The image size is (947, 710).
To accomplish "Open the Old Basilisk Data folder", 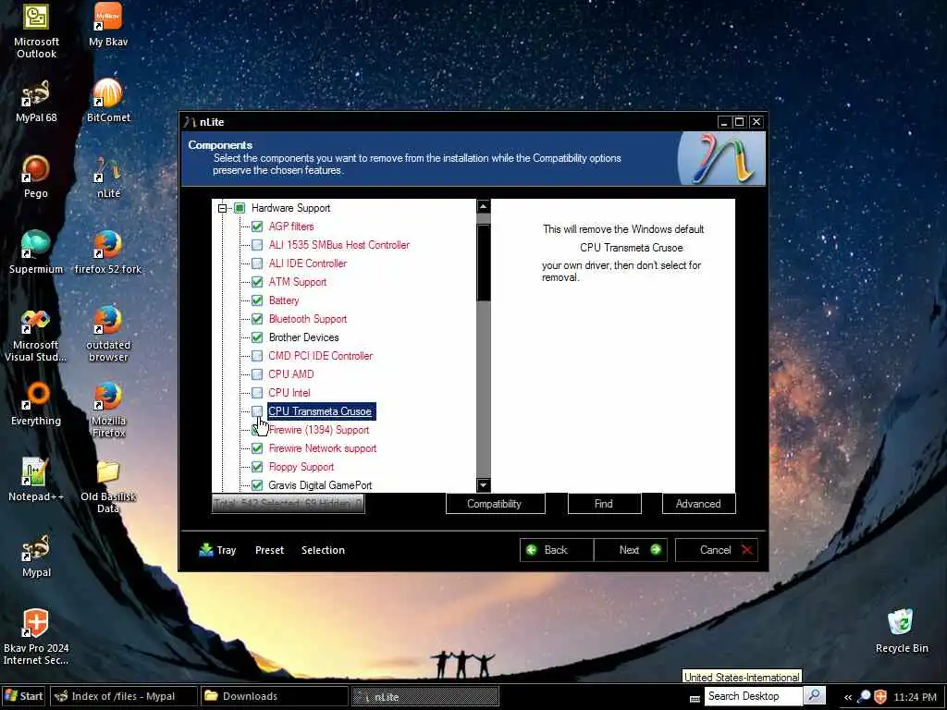I will pyautogui.click(x=108, y=486).
